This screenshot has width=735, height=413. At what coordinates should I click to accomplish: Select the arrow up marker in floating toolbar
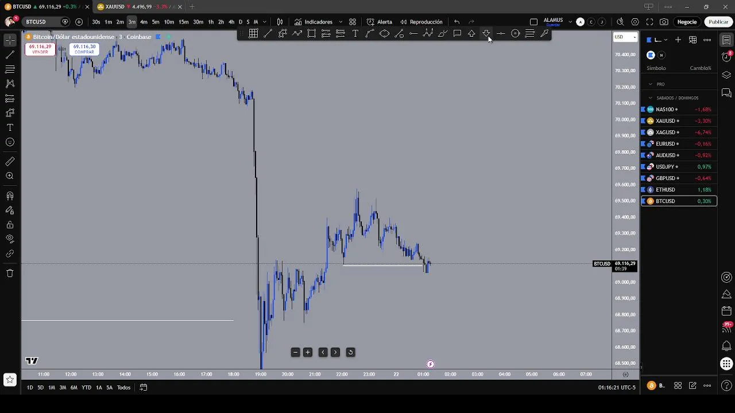coord(471,33)
